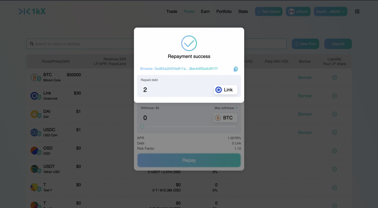The height and width of the screenshot is (208, 378).
Task: Click the New Pool button
Action: (305, 44)
